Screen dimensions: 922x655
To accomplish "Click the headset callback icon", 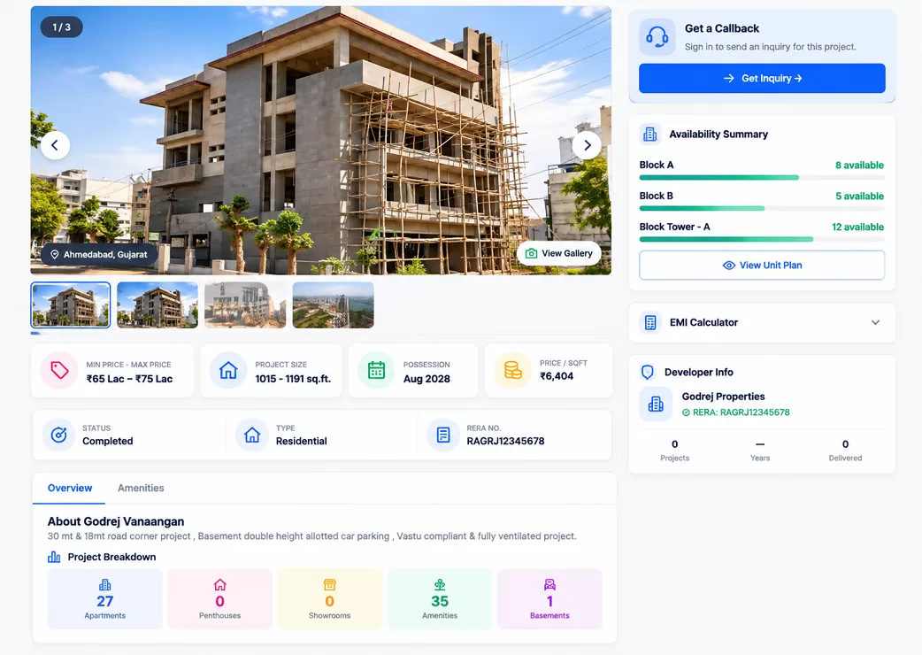I will (657, 37).
